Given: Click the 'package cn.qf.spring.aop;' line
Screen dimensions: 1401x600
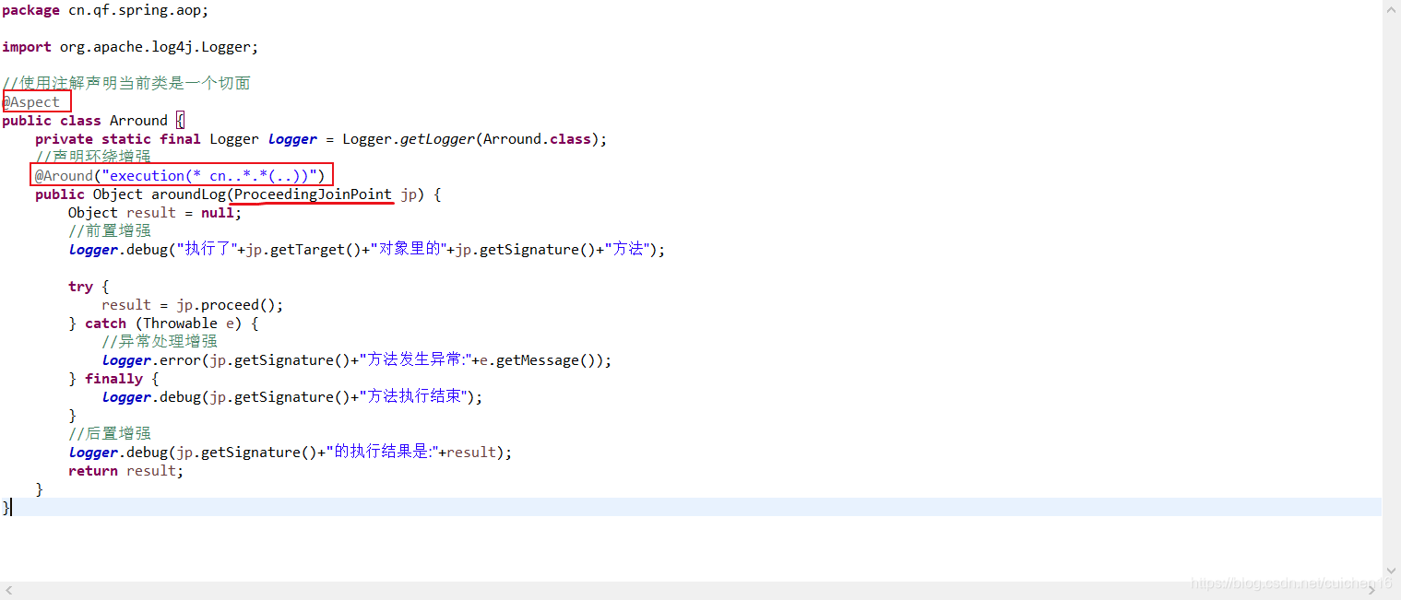Looking at the screenshot, I should coord(105,10).
